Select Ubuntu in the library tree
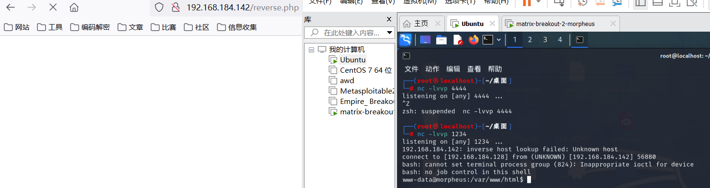 [353, 60]
